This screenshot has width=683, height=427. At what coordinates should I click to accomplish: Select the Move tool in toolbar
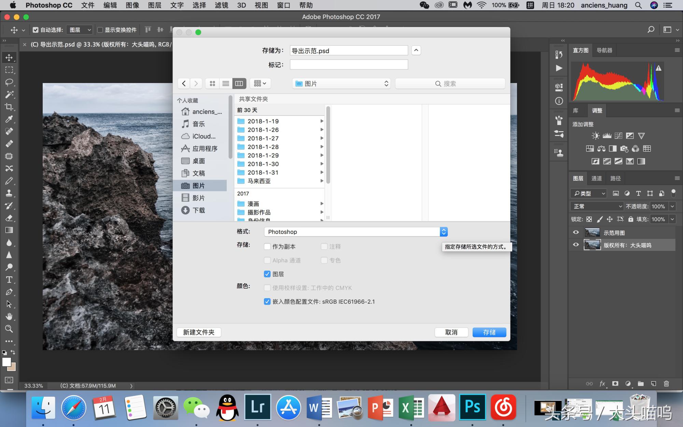click(9, 57)
